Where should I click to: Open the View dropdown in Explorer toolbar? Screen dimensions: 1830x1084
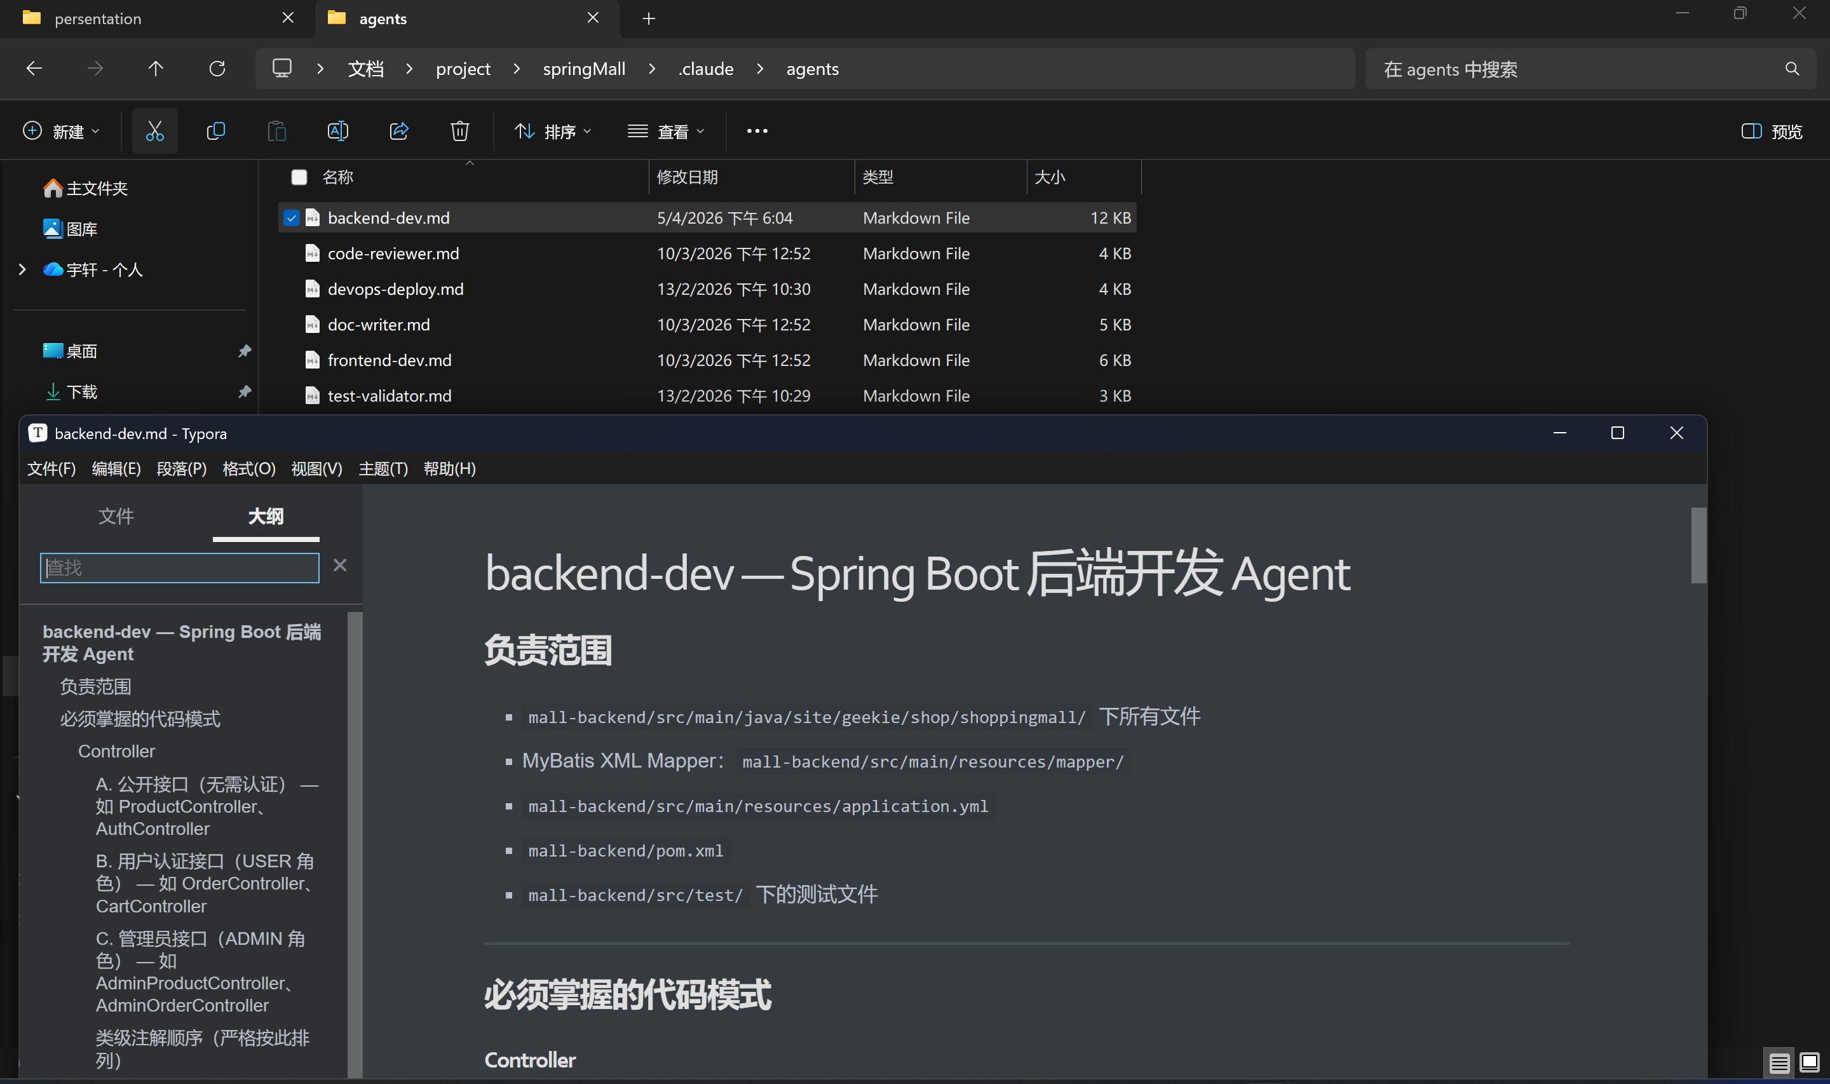(666, 132)
